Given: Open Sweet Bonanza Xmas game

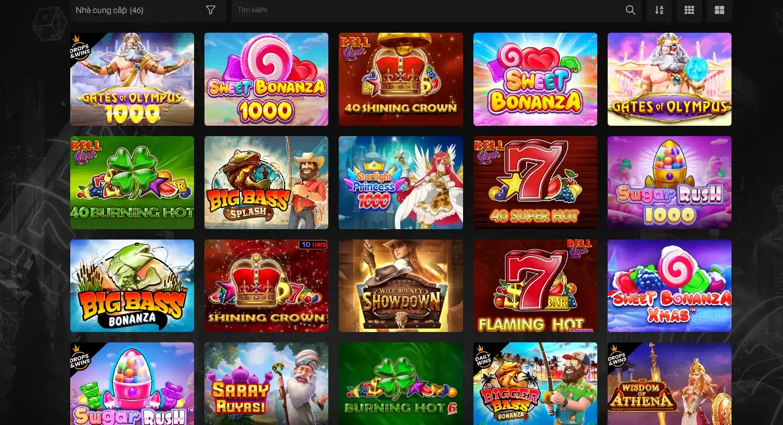Looking at the screenshot, I should click(670, 286).
